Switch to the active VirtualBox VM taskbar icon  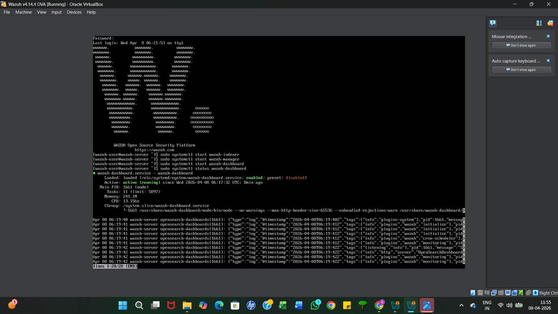(411, 306)
